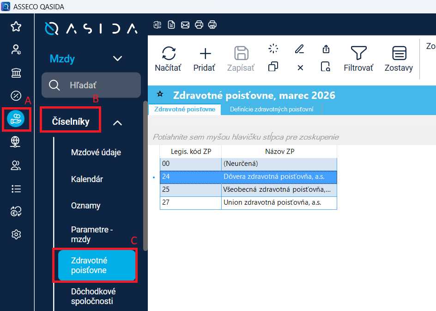Image resolution: width=436 pixels, height=311 pixels.
Task: Click the X delete icon in toolbar
Action: [300, 67]
